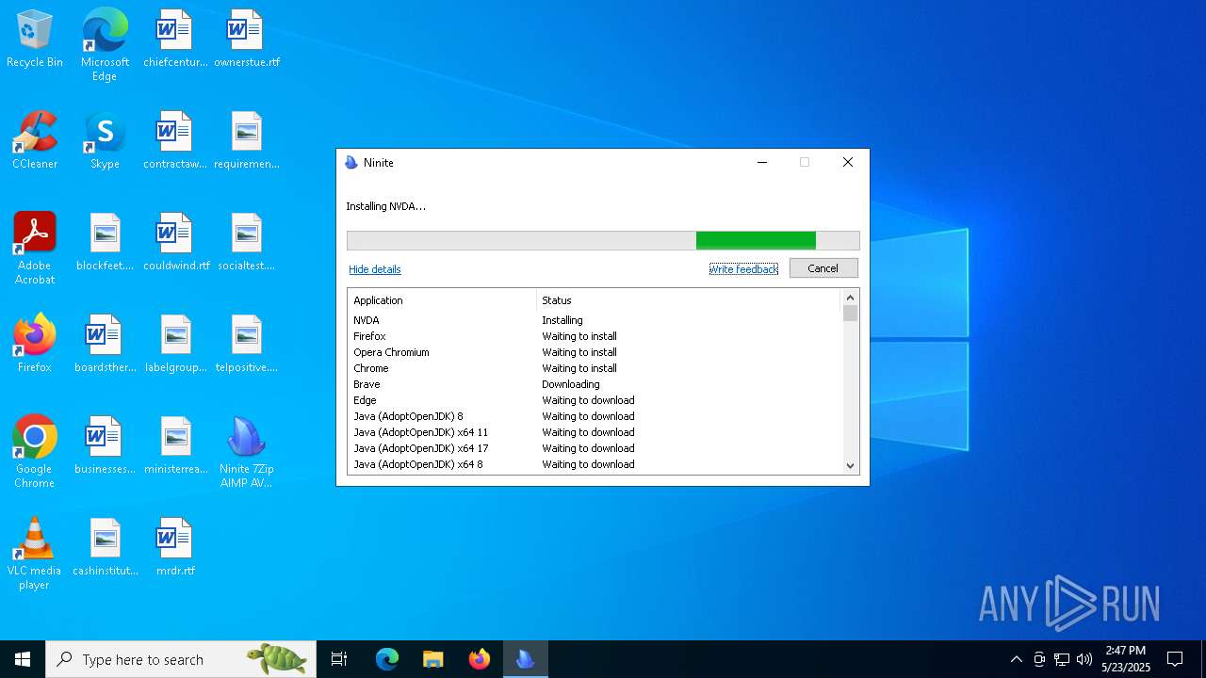Click the Application column header
The width and height of the screenshot is (1206, 678).
click(x=442, y=300)
